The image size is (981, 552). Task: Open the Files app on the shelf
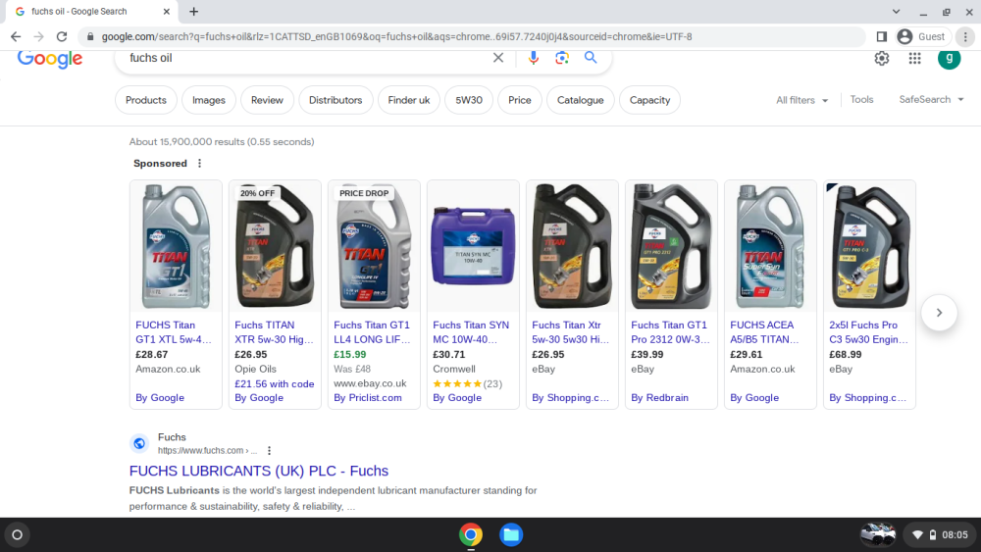point(511,535)
